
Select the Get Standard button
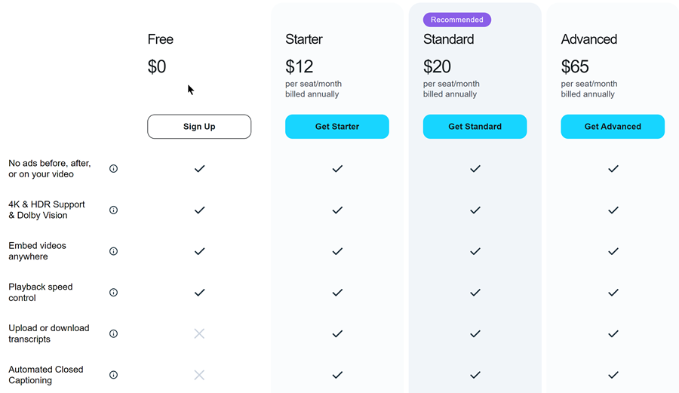pyautogui.click(x=475, y=127)
